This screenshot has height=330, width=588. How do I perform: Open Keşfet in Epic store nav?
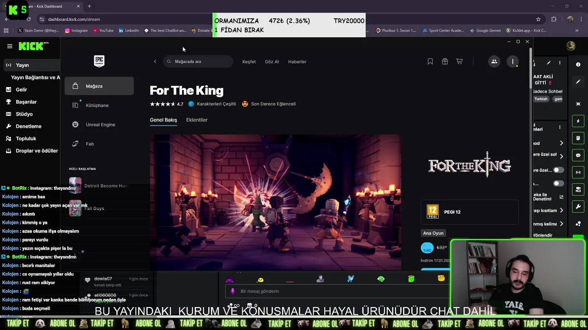(x=249, y=61)
